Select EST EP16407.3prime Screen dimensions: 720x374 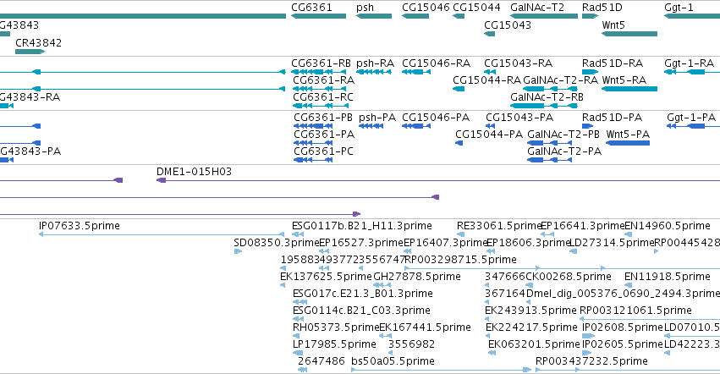pos(407,251)
